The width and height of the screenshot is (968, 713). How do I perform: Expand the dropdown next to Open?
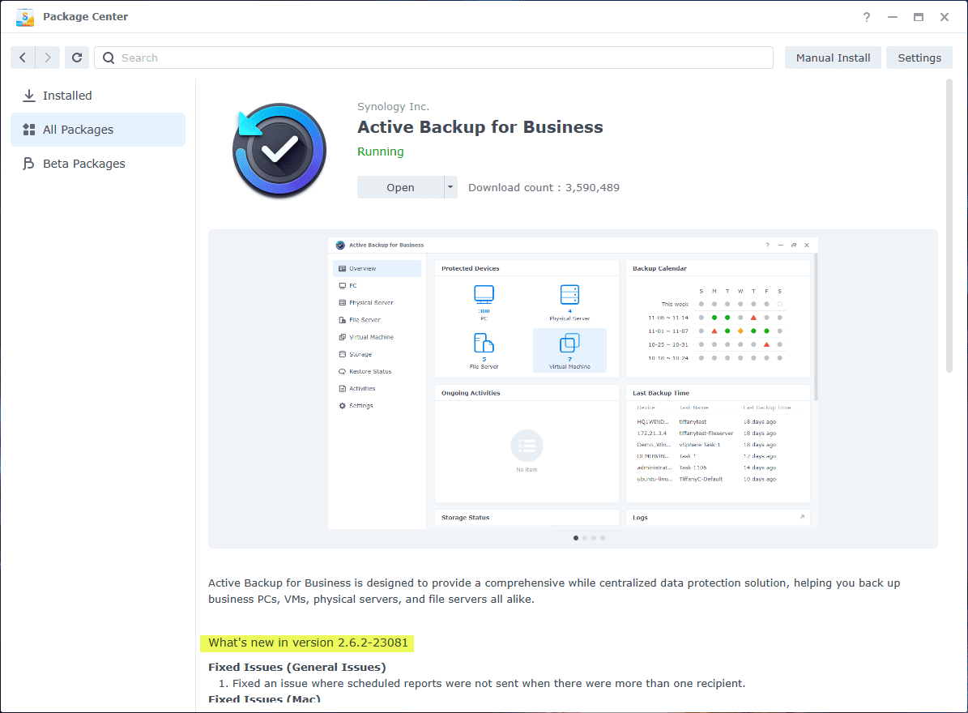click(x=450, y=188)
